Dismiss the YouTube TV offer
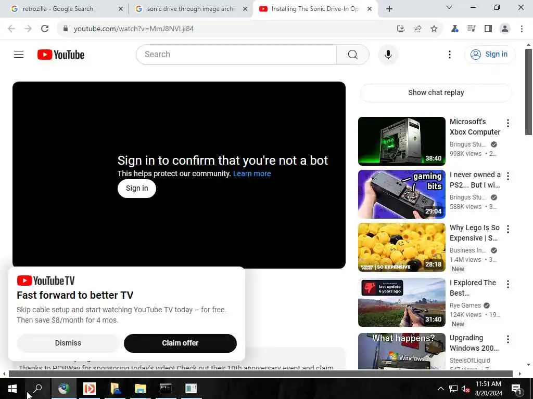Image resolution: width=533 pixels, height=399 pixels. (68, 343)
